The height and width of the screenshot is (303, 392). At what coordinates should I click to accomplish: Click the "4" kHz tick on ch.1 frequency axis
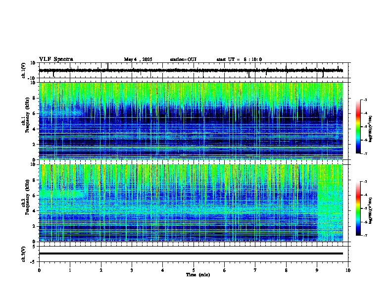35,129
